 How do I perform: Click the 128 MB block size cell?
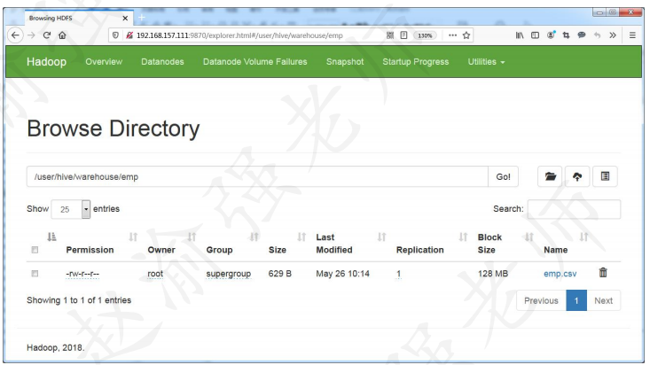pos(492,274)
